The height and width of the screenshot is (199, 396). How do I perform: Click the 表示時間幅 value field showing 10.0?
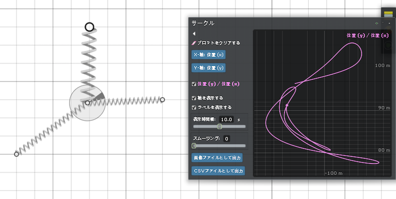pyautogui.click(x=227, y=119)
